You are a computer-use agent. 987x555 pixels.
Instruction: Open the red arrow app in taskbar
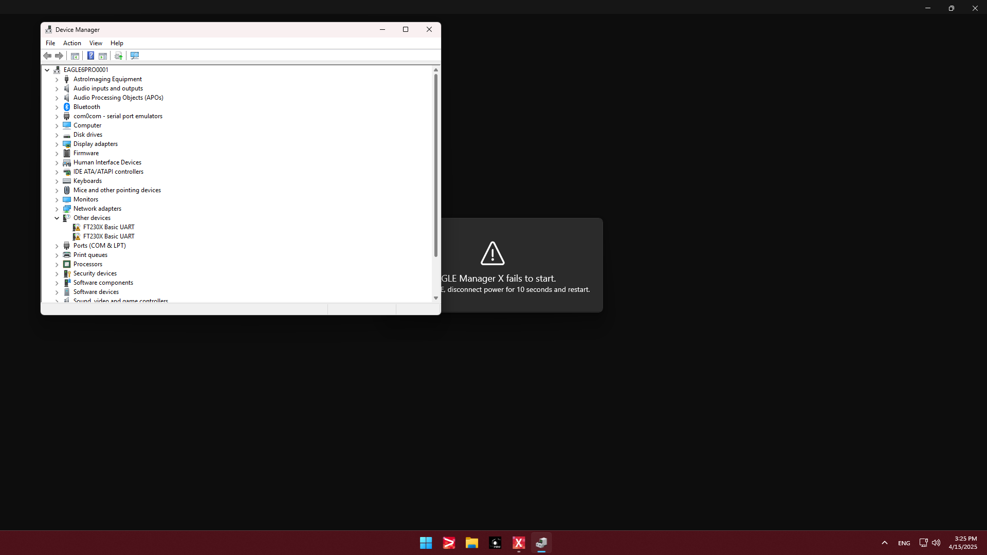pos(449,543)
